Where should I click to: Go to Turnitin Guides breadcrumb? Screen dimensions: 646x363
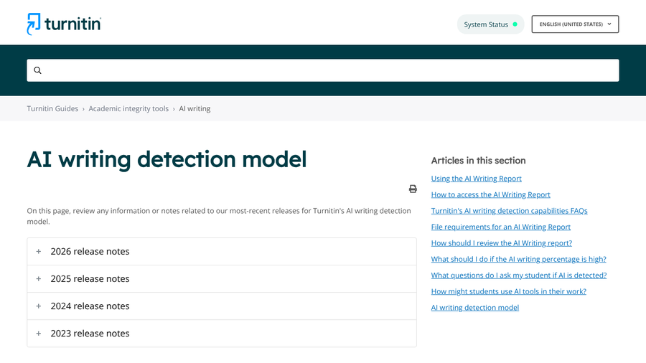point(52,108)
